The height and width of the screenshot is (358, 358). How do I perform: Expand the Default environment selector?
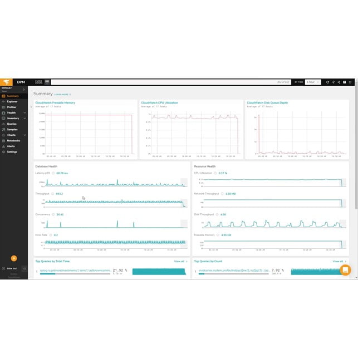(24, 88)
